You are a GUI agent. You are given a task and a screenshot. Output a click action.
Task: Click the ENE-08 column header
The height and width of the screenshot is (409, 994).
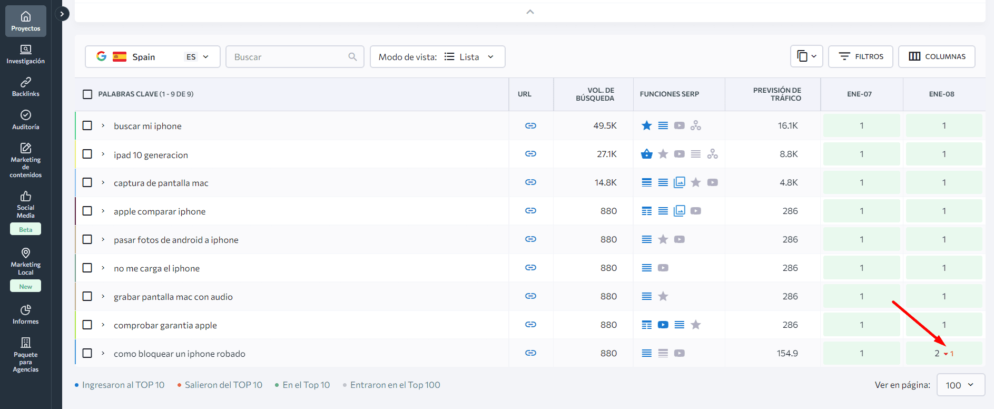(942, 94)
